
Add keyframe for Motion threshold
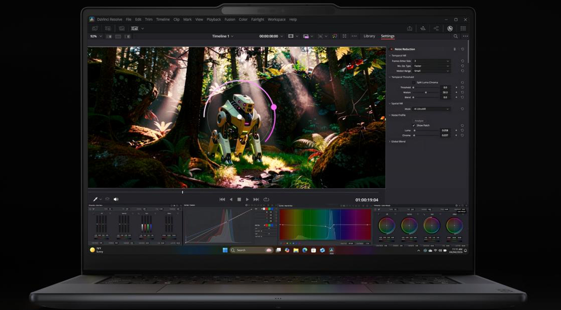coord(457,92)
